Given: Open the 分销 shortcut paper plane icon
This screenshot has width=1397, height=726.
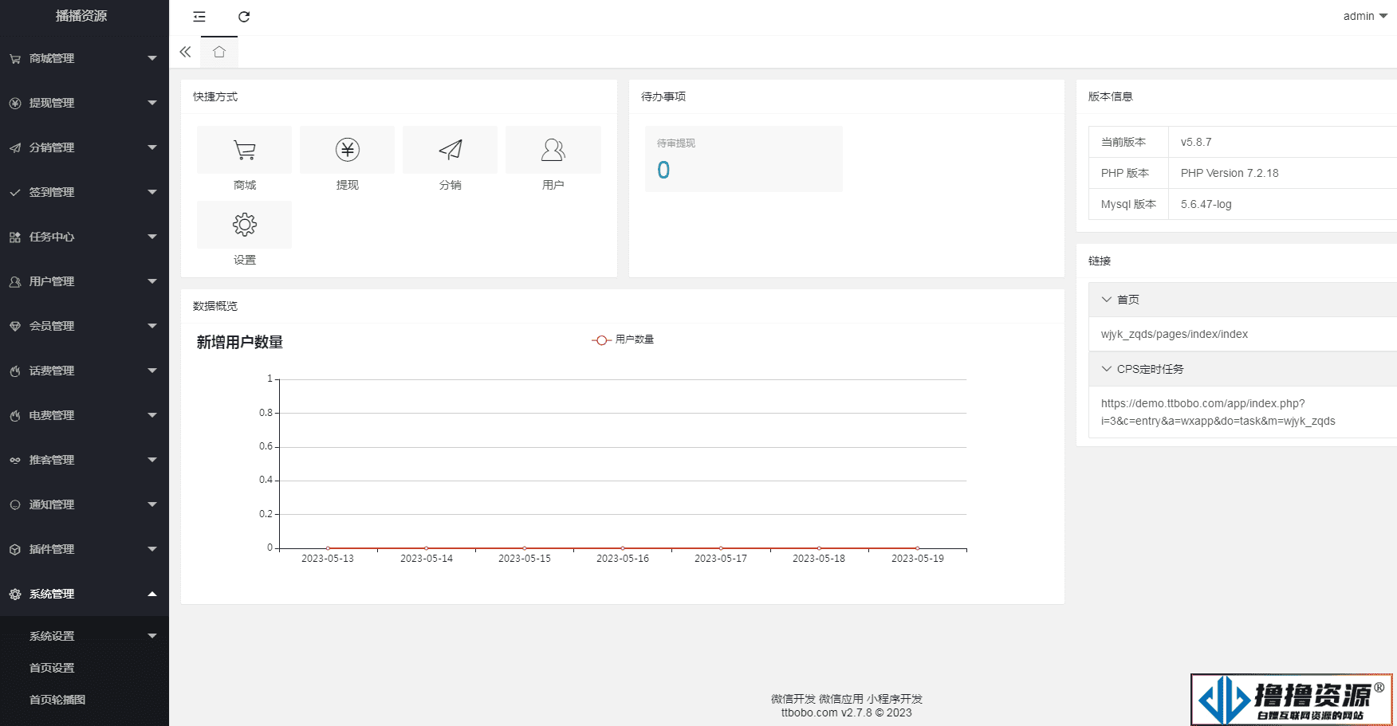Looking at the screenshot, I should coord(451,150).
